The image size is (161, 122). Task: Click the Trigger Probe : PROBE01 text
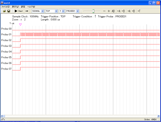(x=112, y=16)
